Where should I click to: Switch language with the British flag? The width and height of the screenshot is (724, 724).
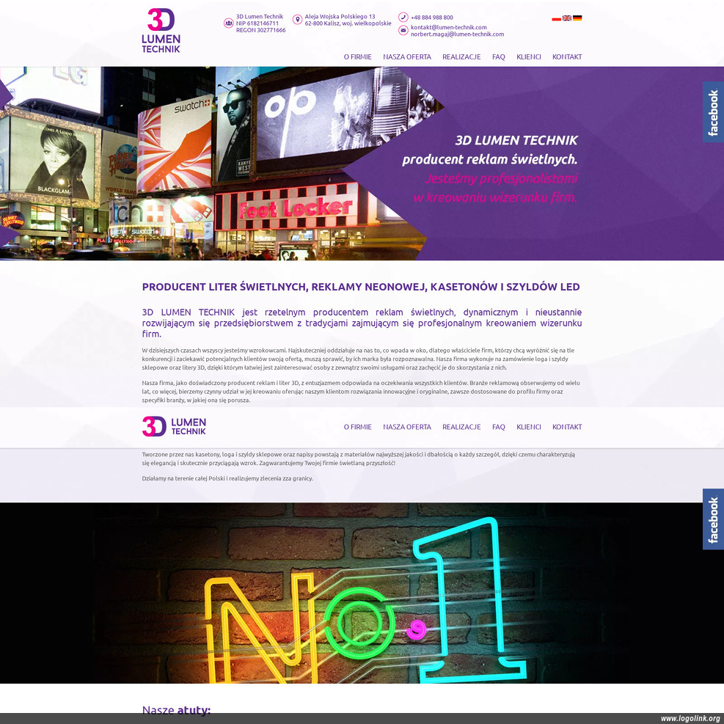567,18
